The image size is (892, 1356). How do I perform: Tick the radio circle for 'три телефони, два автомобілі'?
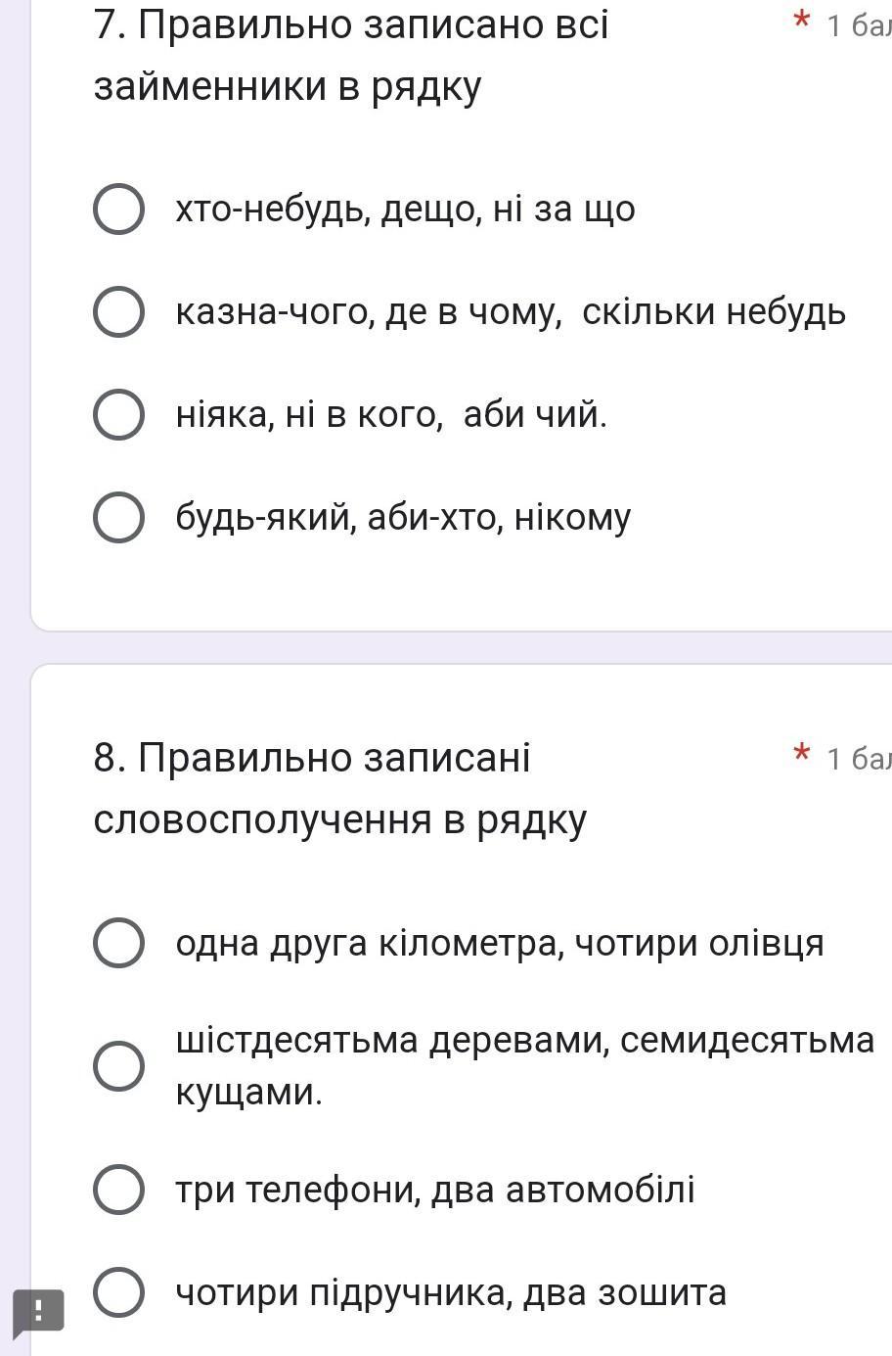(x=118, y=1190)
